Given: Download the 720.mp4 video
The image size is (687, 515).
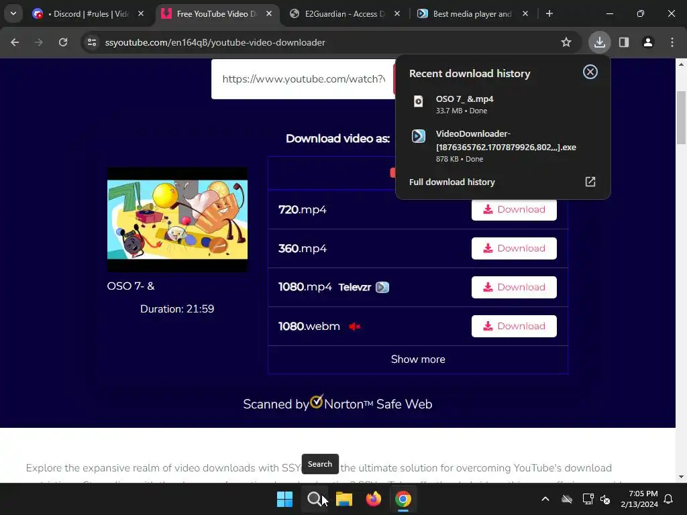Looking at the screenshot, I should pos(514,210).
